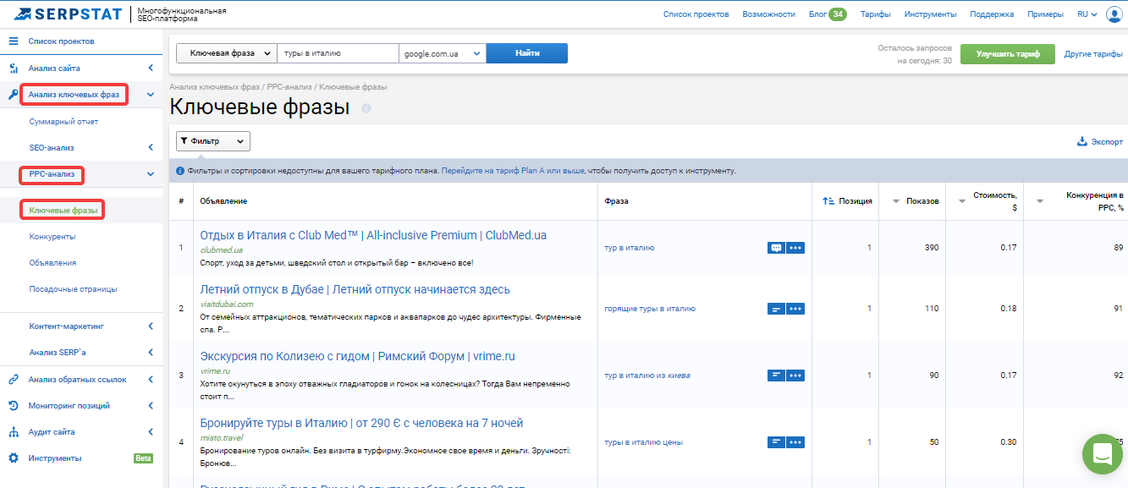Follow the Перейдите на тариф Plan A link
Viewport: 1128px width, 488px height.
pos(513,170)
